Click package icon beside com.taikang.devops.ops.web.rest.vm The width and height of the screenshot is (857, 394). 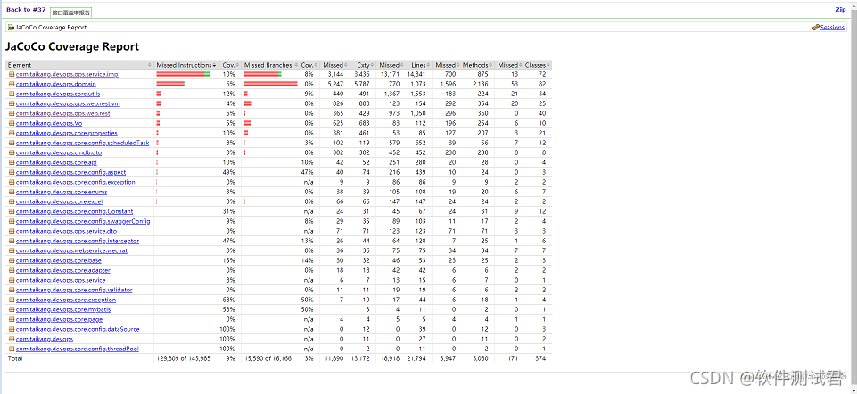pos(11,103)
